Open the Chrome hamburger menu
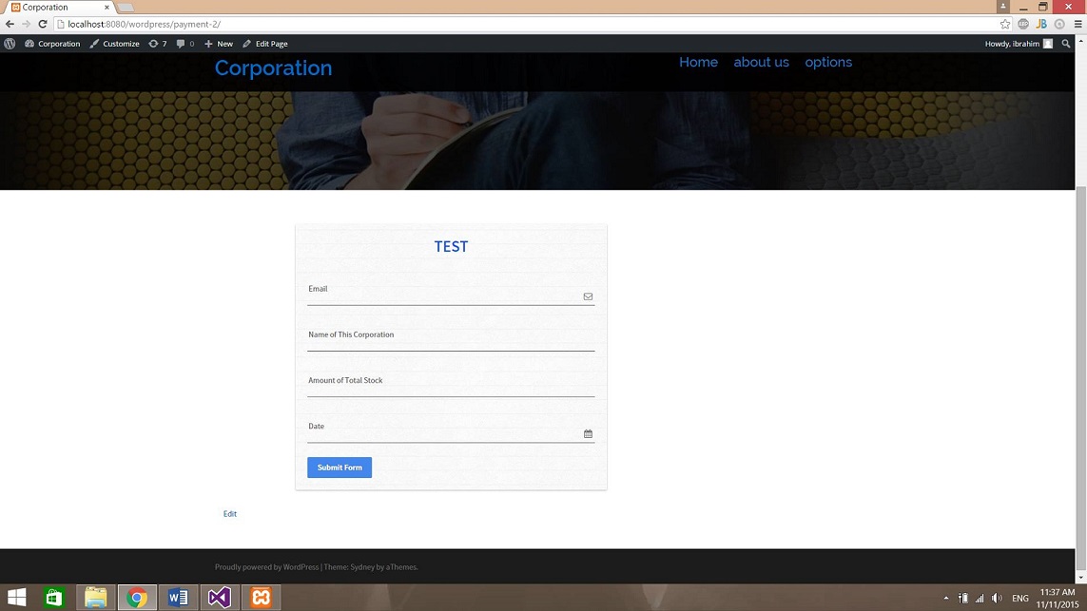The image size is (1087, 611). [x=1077, y=24]
